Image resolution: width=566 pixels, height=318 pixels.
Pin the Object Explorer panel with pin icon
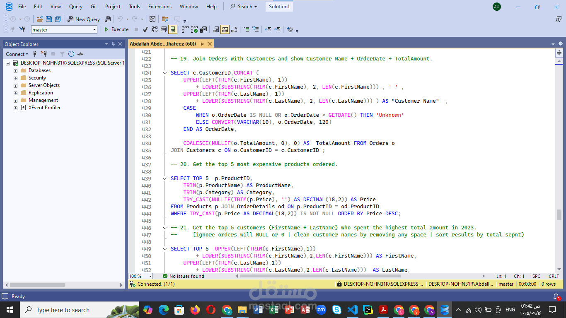click(x=113, y=44)
